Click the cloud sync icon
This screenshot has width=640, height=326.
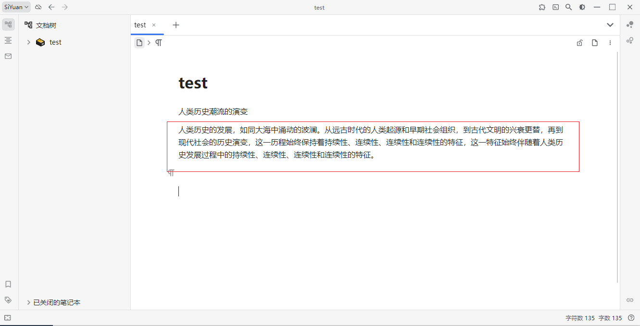[x=38, y=7]
